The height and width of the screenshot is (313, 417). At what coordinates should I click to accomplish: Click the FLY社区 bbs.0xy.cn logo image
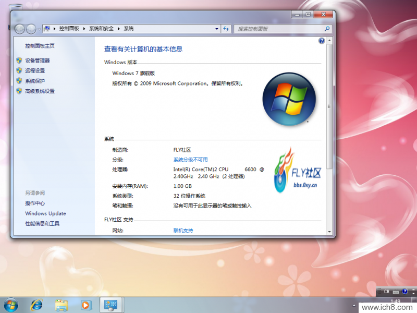[x=297, y=171]
